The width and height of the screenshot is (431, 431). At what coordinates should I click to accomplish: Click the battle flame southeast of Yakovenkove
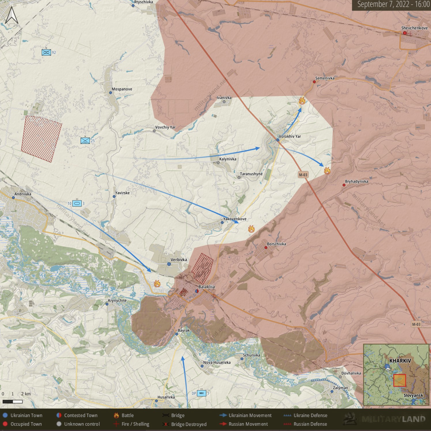251,229
